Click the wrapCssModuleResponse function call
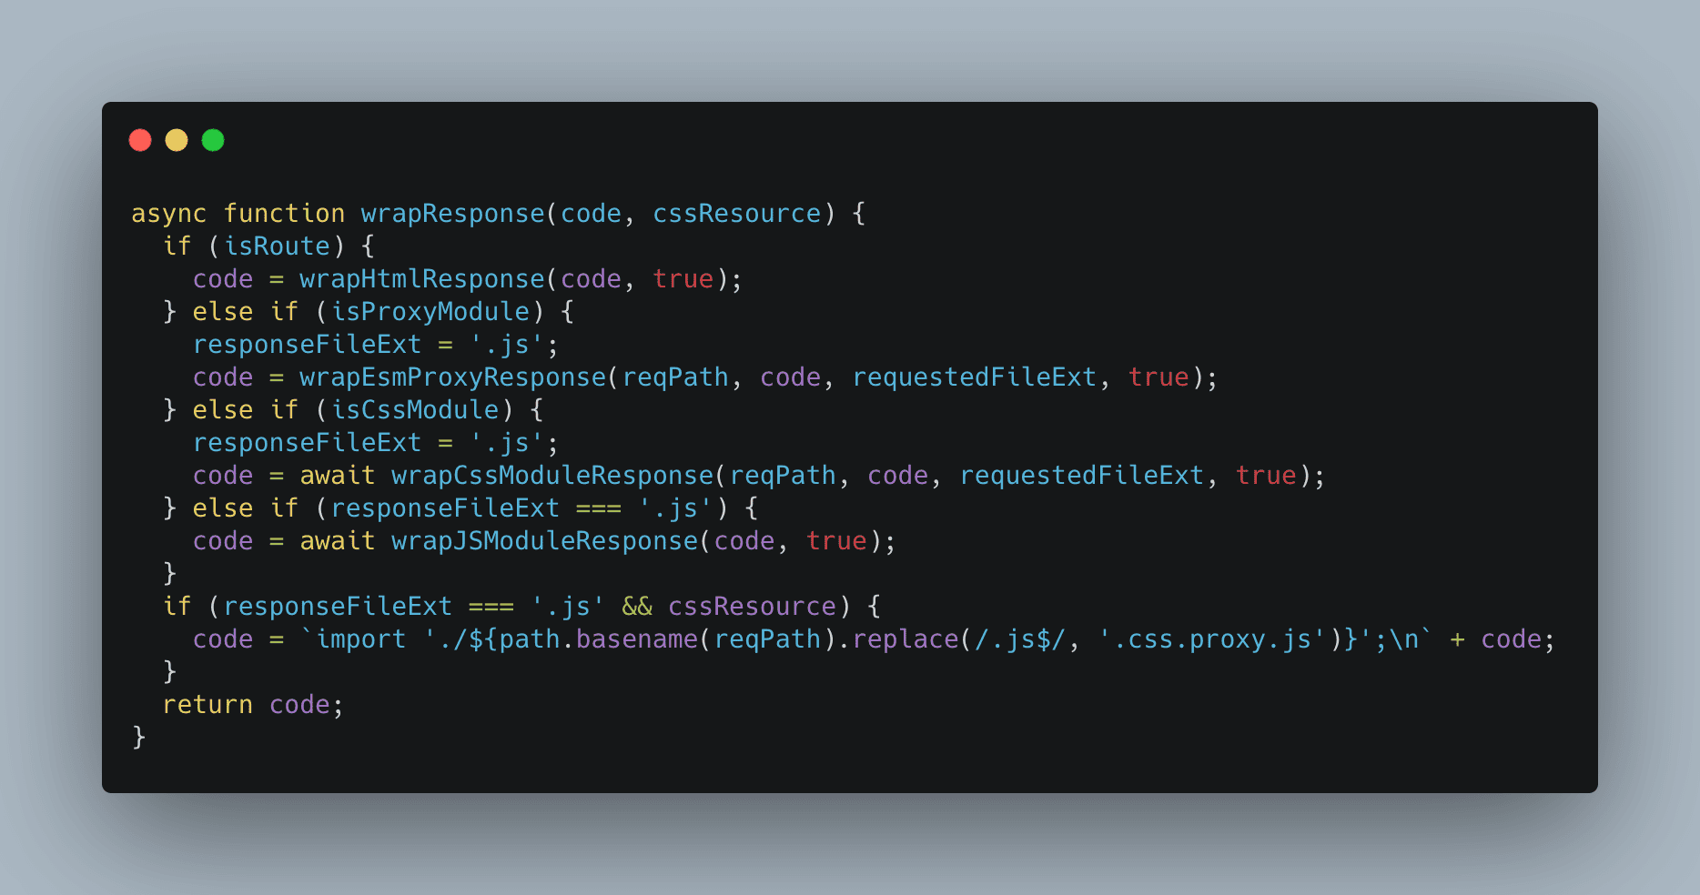 tap(552, 476)
